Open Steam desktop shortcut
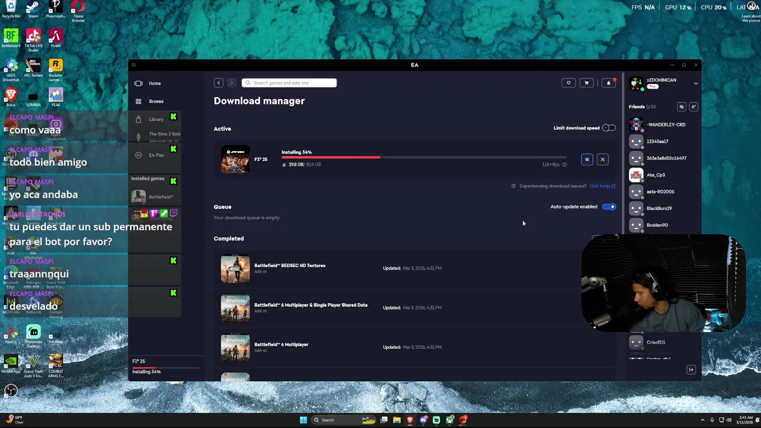Screen dimensions: 761x428 tap(33, 9)
